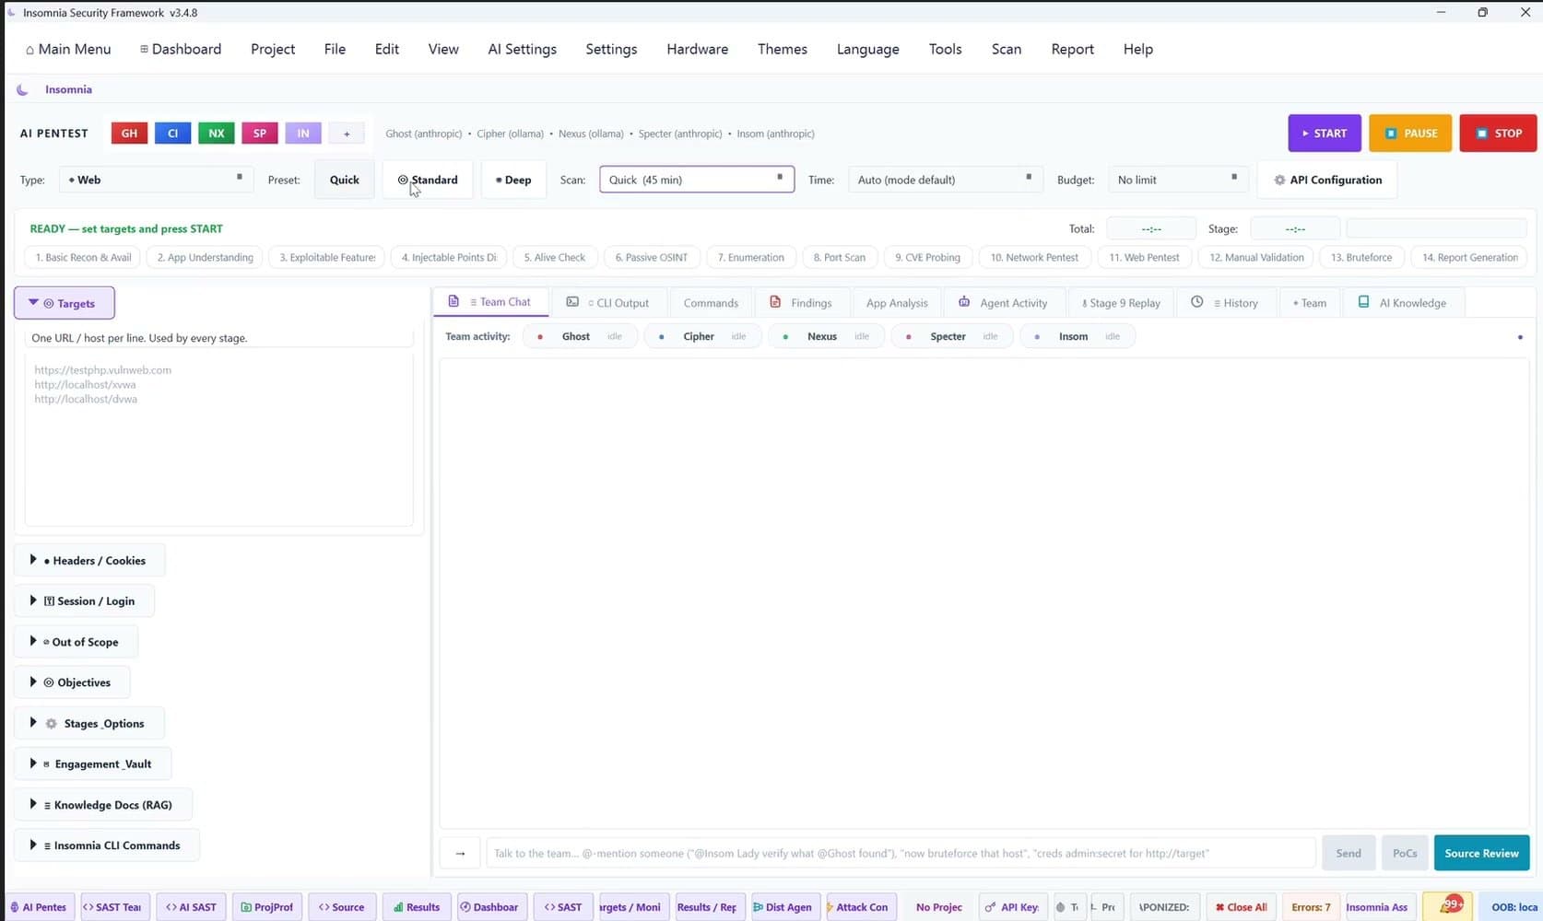1543x921 pixels.
Task: Click the notification bell with 99+ badge
Action: click(x=1448, y=906)
